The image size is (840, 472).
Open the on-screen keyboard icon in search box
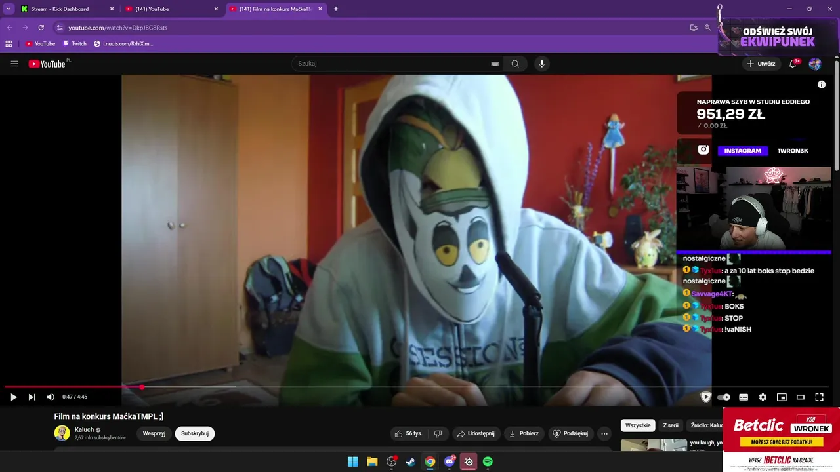(x=495, y=64)
